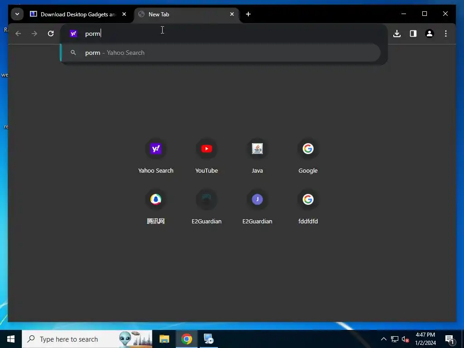This screenshot has width=464, height=348.
Task: Open File Explorer from the taskbar
Action: click(164, 339)
